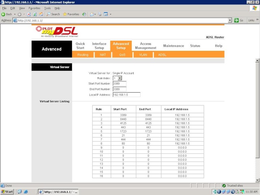Screen dimensions: 260x195
Task: Switch to the Status tab
Action: point(195,46)
